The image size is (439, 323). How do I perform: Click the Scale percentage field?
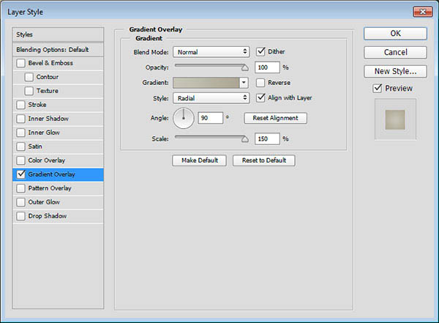(267, 138)
